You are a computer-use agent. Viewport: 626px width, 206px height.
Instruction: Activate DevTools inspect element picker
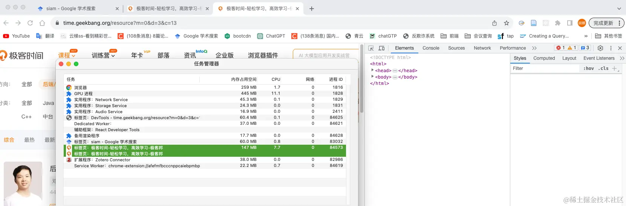click(x=371, y=48)
